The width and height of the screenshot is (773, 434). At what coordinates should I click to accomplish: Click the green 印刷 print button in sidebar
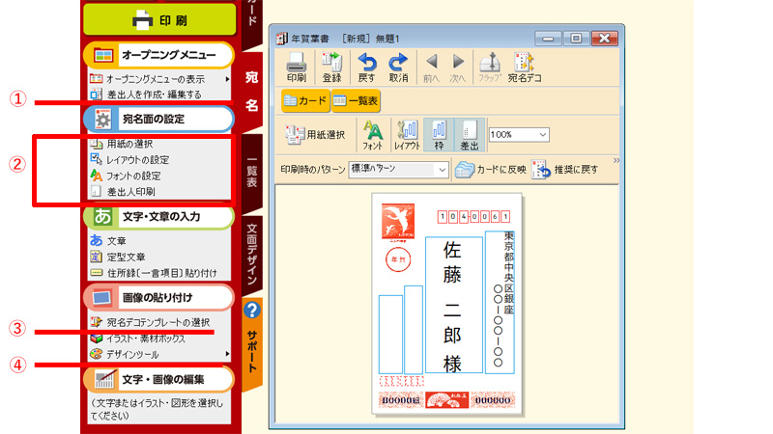click(159, 19)
